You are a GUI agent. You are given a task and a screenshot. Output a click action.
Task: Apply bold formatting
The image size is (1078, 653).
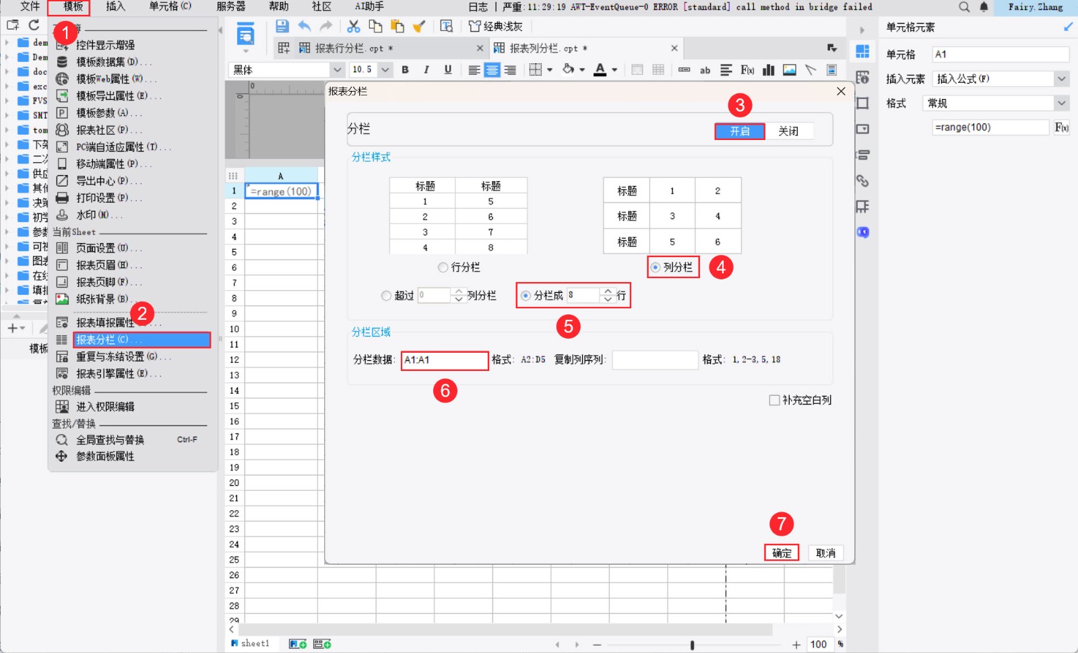point(405,70)
